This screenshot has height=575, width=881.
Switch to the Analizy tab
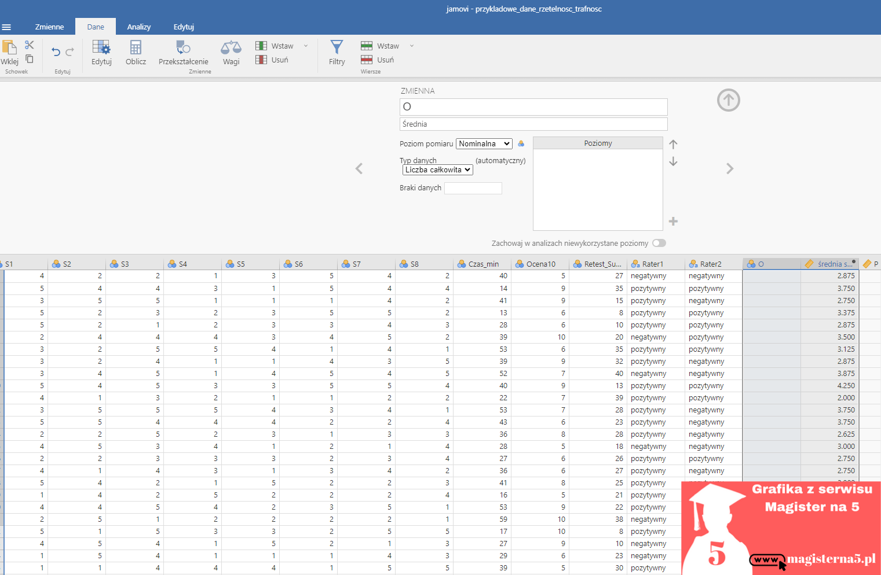pos(139,27)
